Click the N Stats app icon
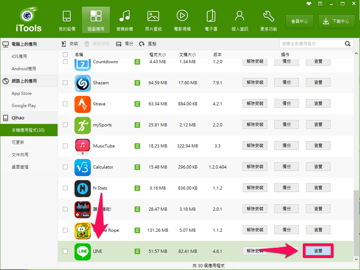Viewport: 360px width, 270px height. click(83, 189)
